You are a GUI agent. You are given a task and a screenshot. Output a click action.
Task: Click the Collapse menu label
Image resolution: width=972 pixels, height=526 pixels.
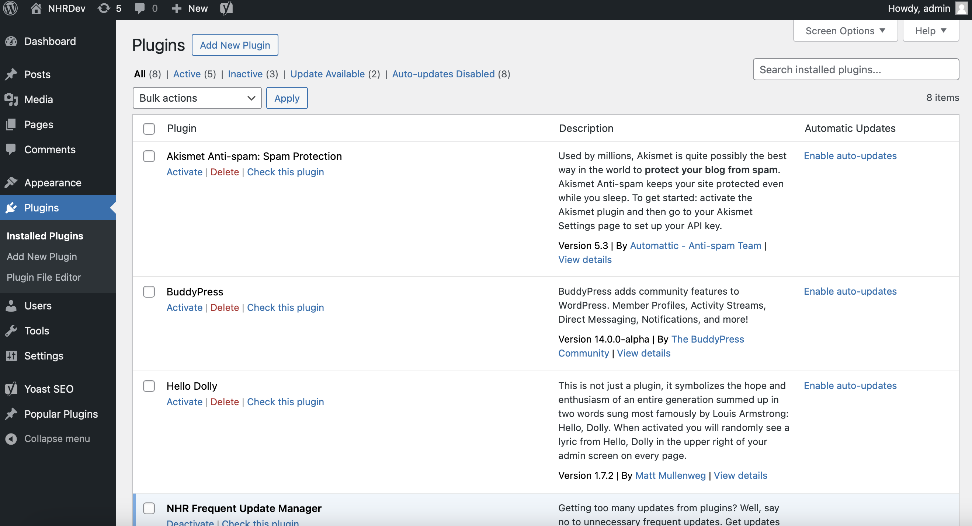click(57, 439)
